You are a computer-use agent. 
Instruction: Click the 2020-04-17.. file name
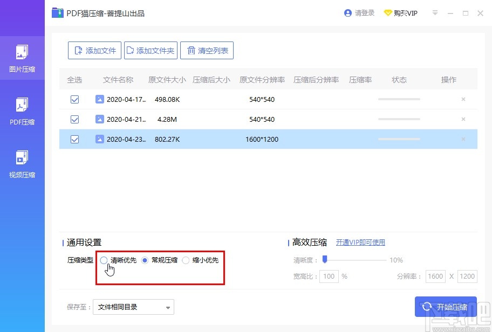126,99
